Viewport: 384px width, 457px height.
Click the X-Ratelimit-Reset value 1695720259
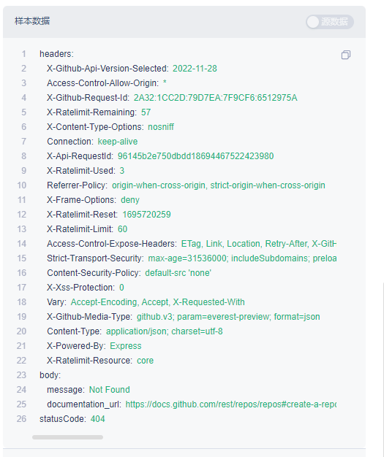point(146,215)
